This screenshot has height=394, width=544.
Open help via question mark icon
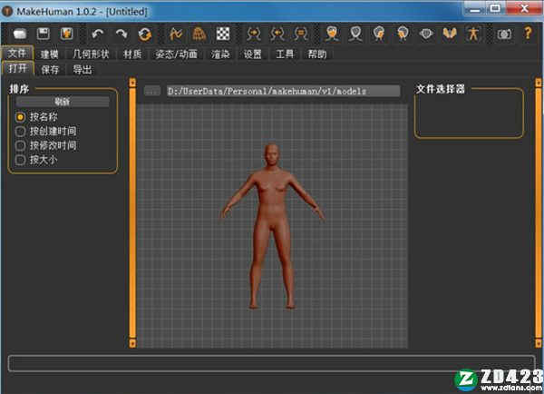coord(528,34)
